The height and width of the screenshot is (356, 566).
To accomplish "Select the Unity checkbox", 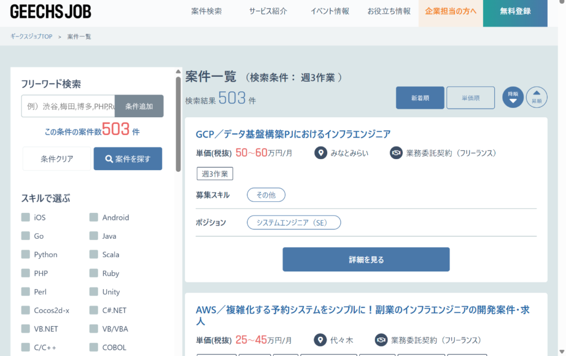I will coord(94,291).
